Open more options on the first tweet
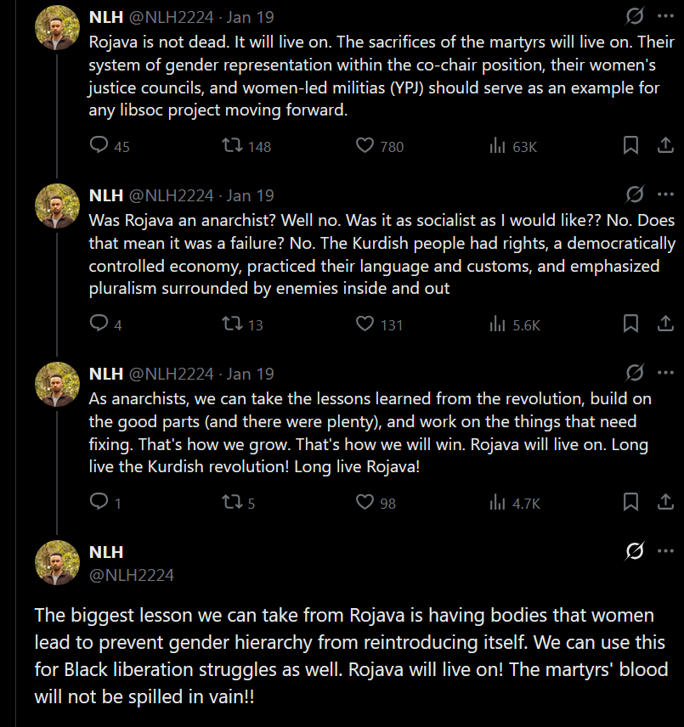The width and height of the screenshot is (684, 727). point(665,16)
